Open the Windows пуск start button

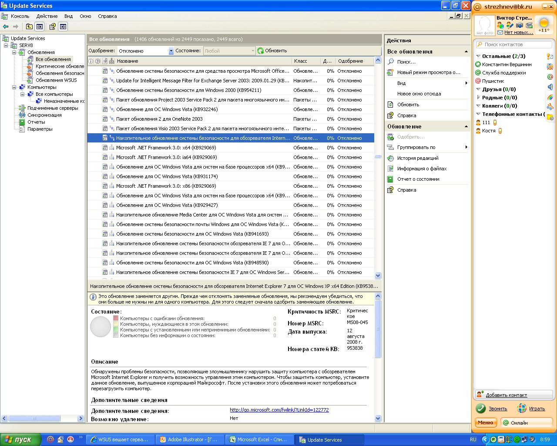coord(20,439)
